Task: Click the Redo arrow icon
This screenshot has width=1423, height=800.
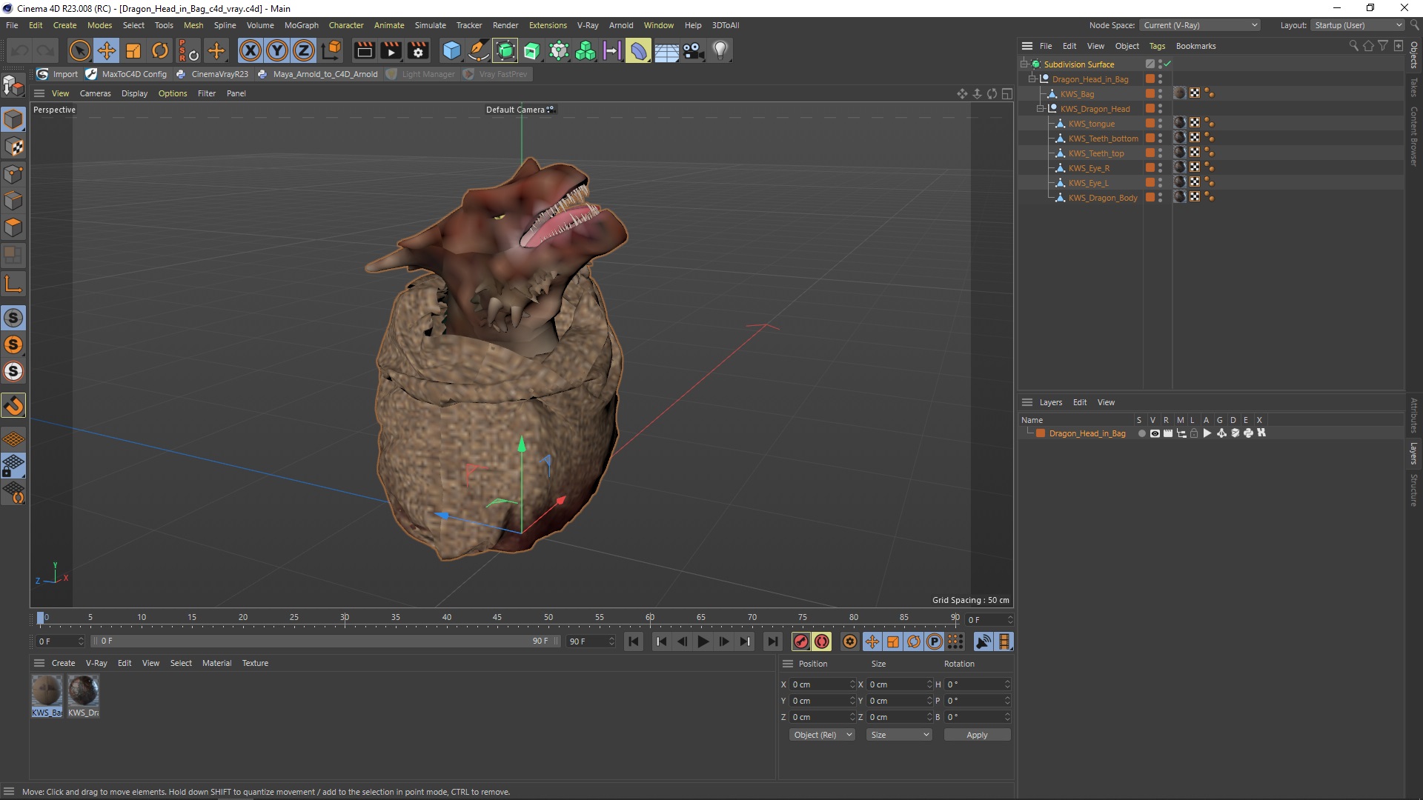Action: coord(46,50)
